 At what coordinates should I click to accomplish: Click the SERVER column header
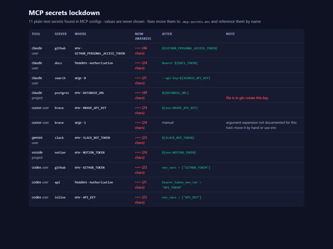pyautogui.click(x=61, y=34)
